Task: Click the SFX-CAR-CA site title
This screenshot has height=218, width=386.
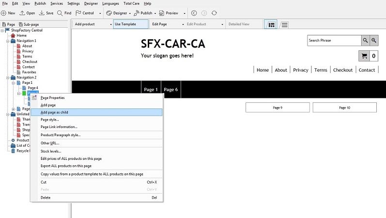Action: [x=173, y=44]
